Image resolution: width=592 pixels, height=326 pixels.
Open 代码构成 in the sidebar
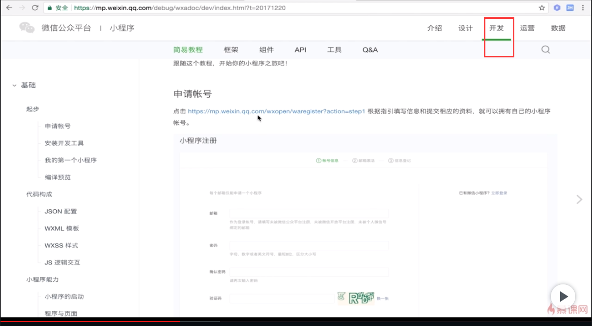(39, 194)
